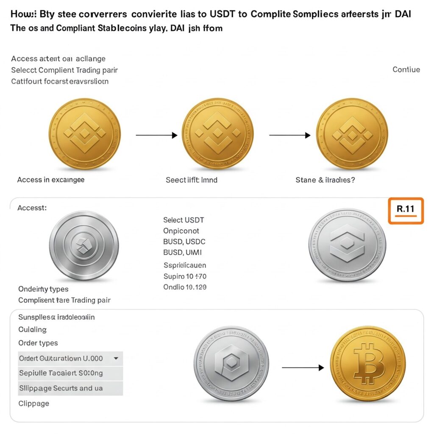434x434 pixels.
Task: Click the arrow pointing to the Bitcoin coin
Action: (x=303, y=367)
